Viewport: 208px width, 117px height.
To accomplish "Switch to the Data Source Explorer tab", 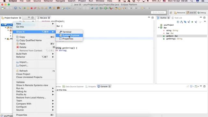I will pyautogui.click(x=73, y=86).
